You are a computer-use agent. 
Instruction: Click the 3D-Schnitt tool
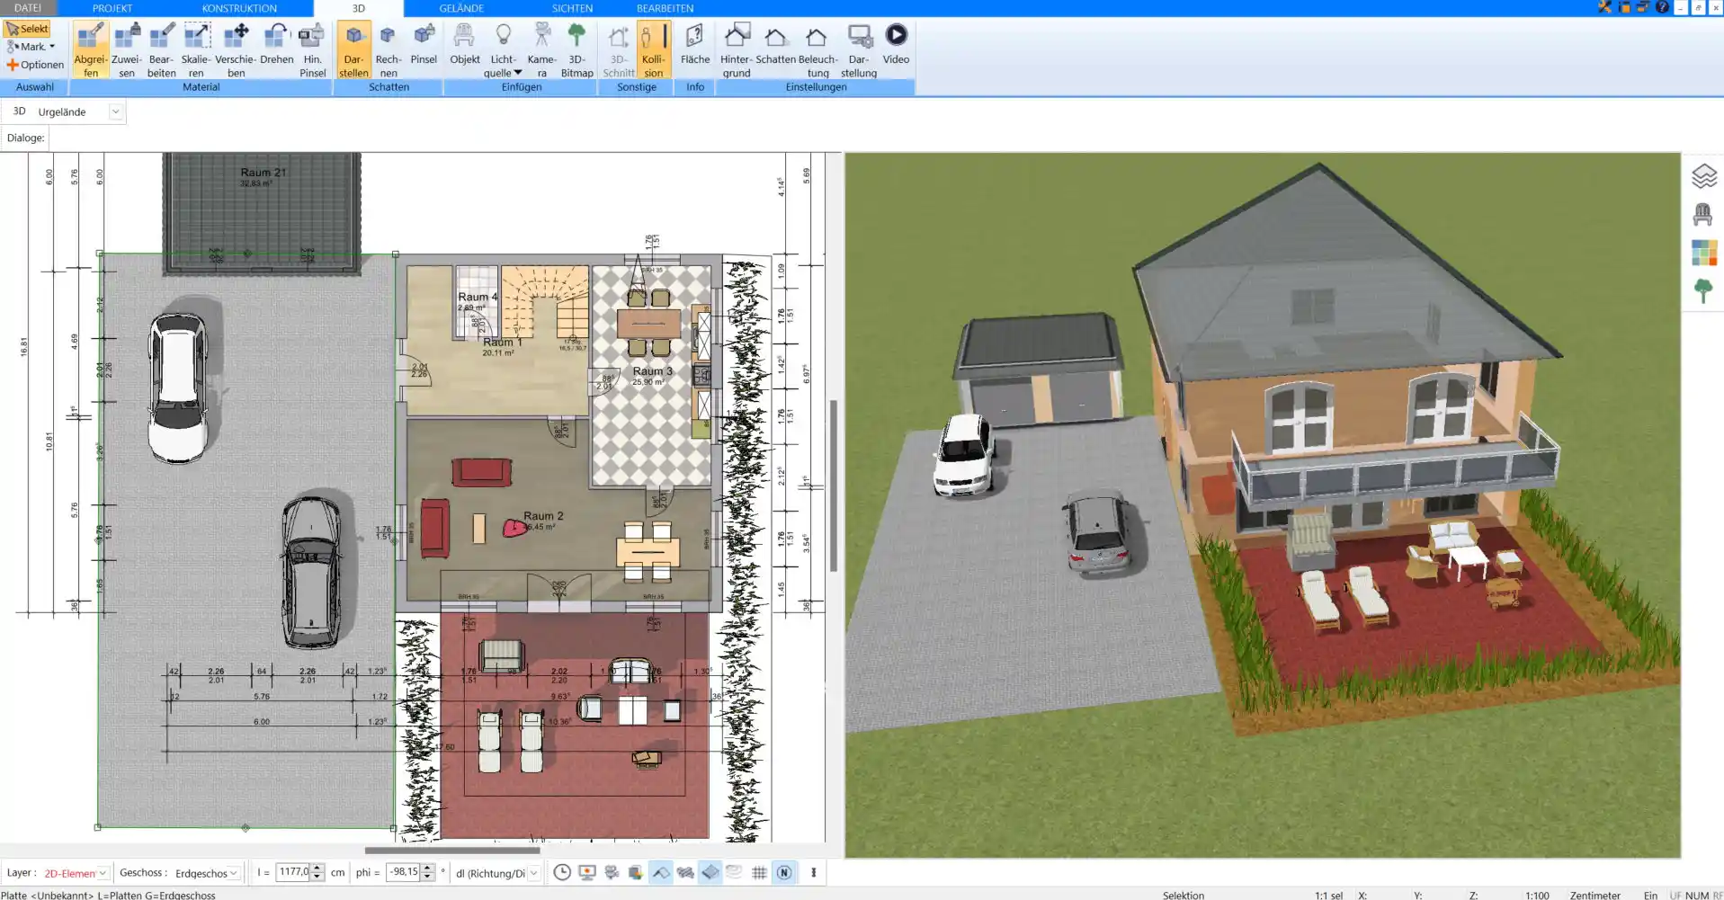pyautogui.click(x=618, y=50)
